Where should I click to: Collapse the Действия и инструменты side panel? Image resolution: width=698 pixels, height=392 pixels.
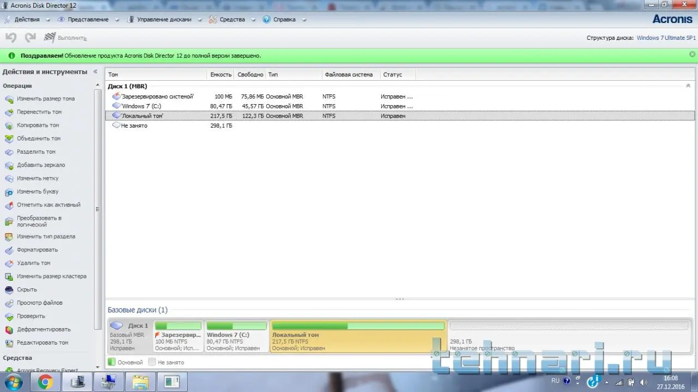[95, 71]
